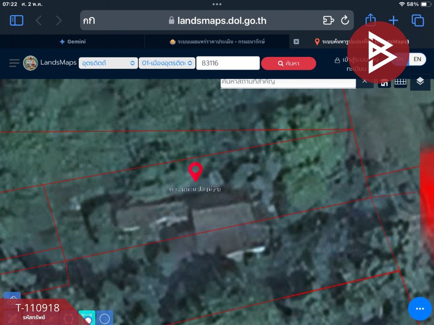Expand the district dropdown 01-เมืองอุตรดิตถ์

(x=167, y=63)
